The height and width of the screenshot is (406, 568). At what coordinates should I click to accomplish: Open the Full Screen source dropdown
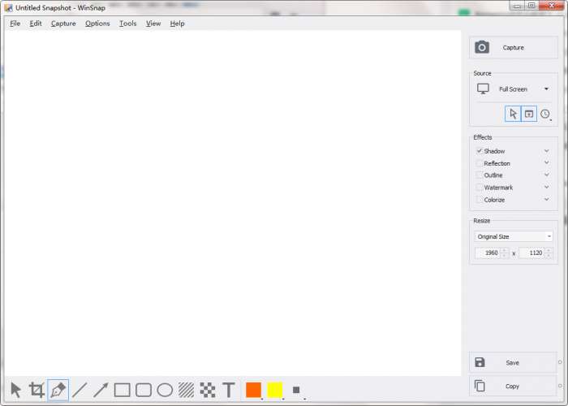514,89
